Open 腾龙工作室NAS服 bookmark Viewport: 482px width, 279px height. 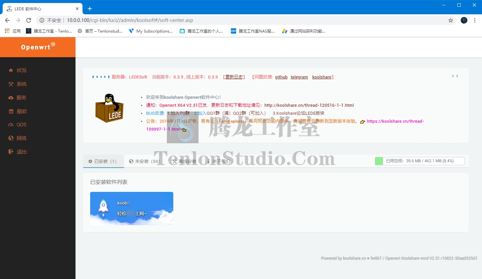[x=253, y=31]
